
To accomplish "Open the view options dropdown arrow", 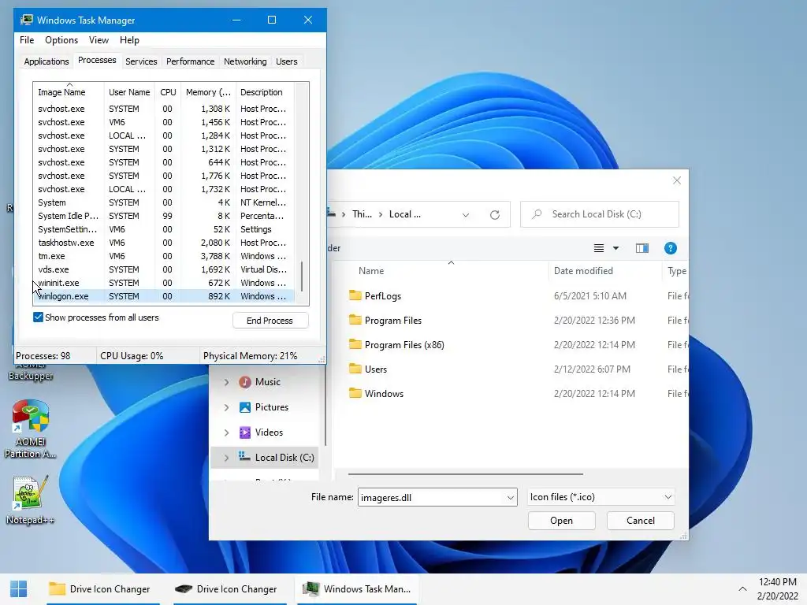I will [615, 248].
